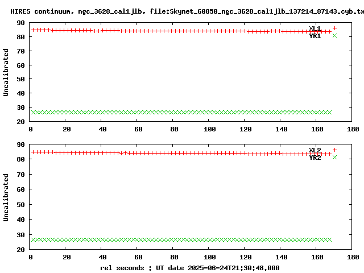Click y-axis tick 60 in the XL2 plot

(20, 189)
